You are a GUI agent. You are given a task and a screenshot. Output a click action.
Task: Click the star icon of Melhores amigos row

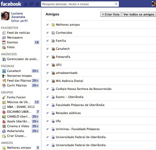[53, 25]
